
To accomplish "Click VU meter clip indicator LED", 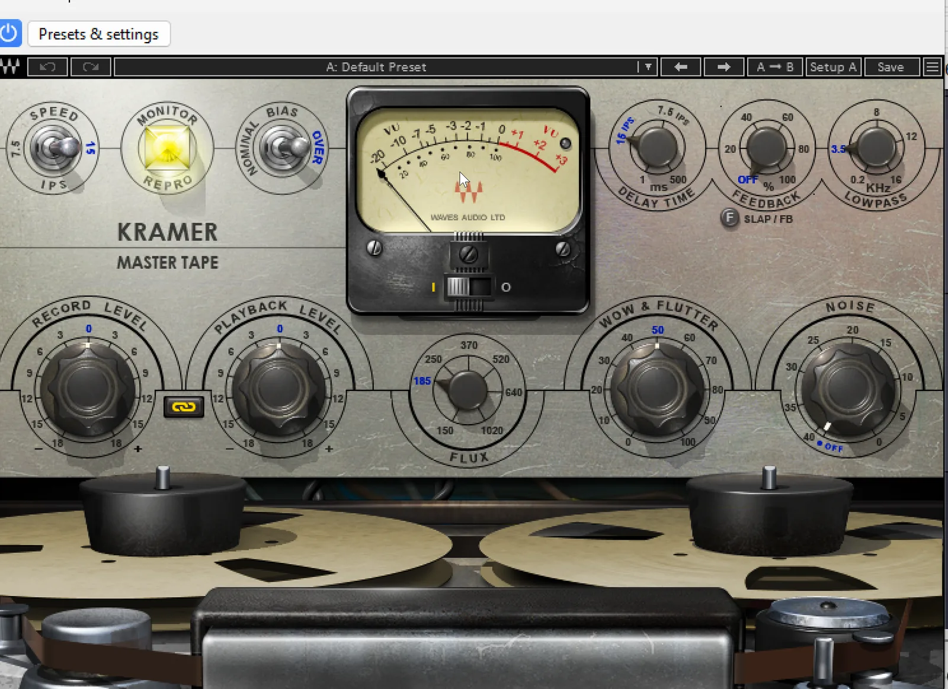I will [x=565, y=143].
